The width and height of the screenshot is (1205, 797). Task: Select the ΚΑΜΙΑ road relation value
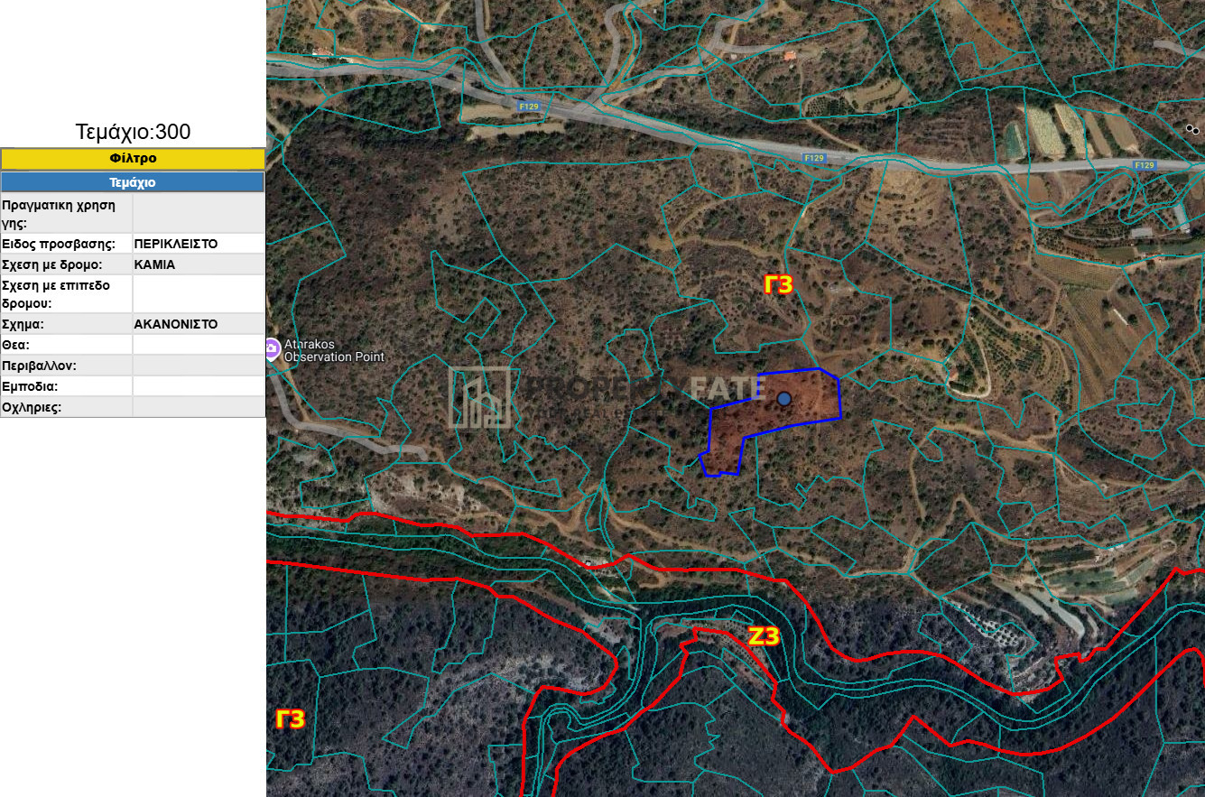click(154, 264)
